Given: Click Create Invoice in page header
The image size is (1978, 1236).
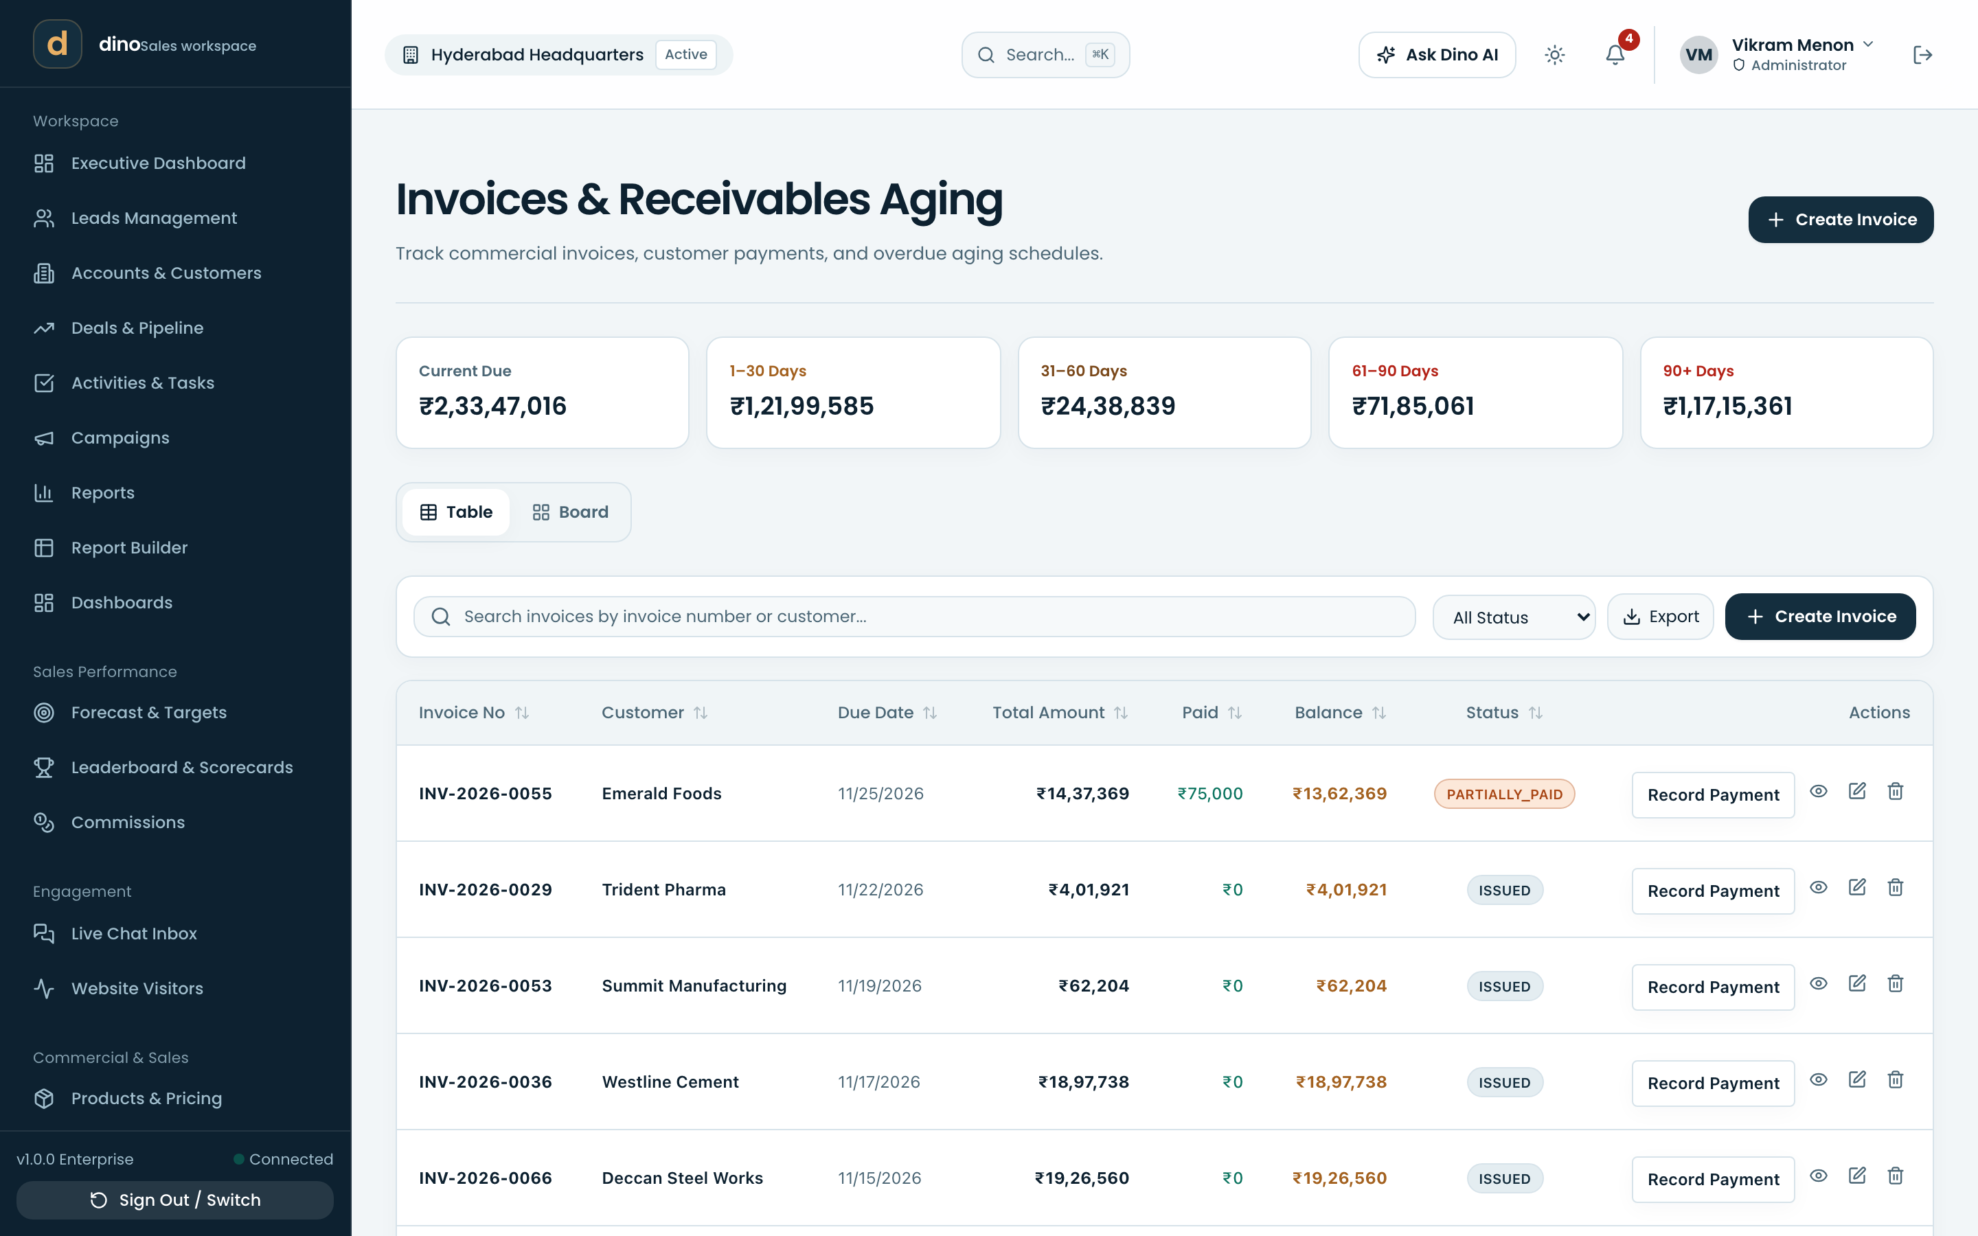Looking at the screenshot, I should 1841,219.
